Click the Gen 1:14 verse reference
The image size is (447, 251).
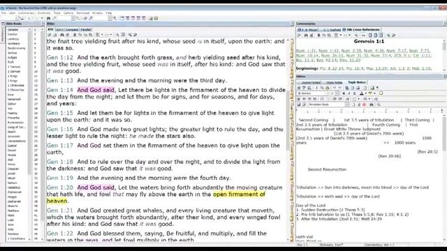(60, 90)
